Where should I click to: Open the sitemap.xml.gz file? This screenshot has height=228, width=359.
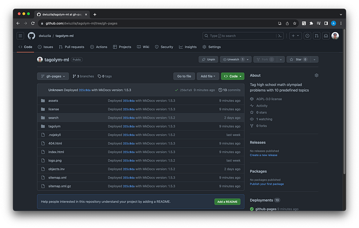(x=59, y=186)
